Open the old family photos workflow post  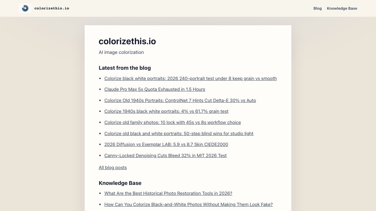tap(172, 122)
